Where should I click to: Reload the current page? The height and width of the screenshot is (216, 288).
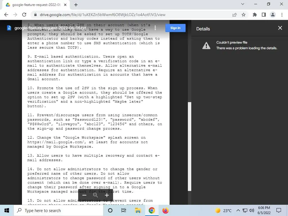(24, 15)
